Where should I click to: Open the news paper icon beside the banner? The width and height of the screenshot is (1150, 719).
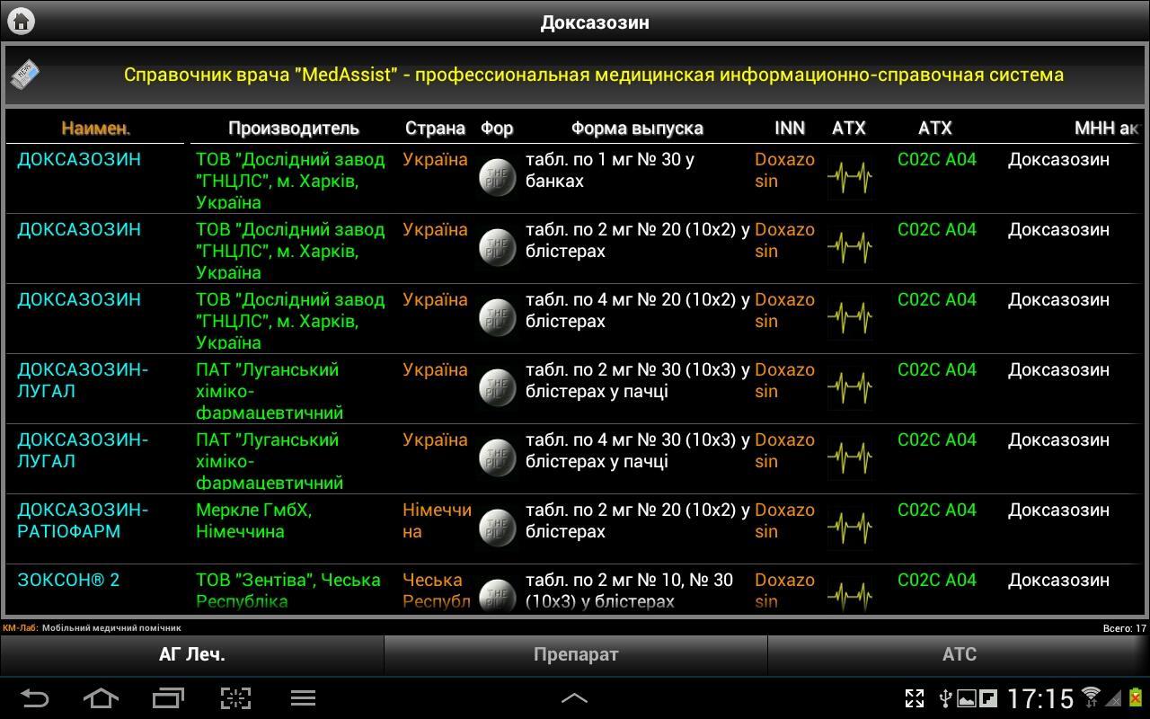pyautogui.click(x=25, y=75)
